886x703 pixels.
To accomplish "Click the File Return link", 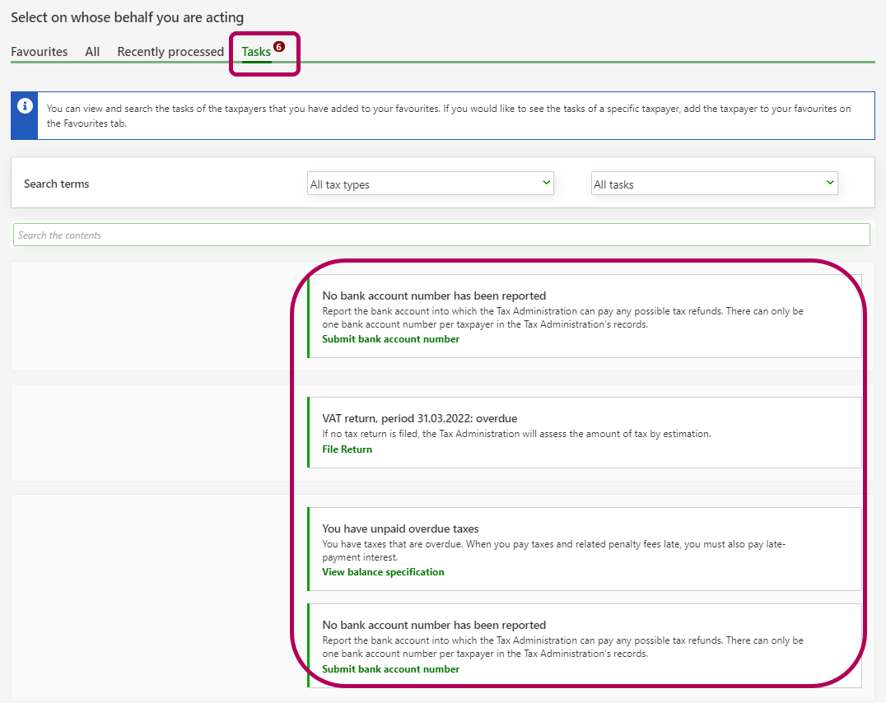I will click(x=347, y=449).
